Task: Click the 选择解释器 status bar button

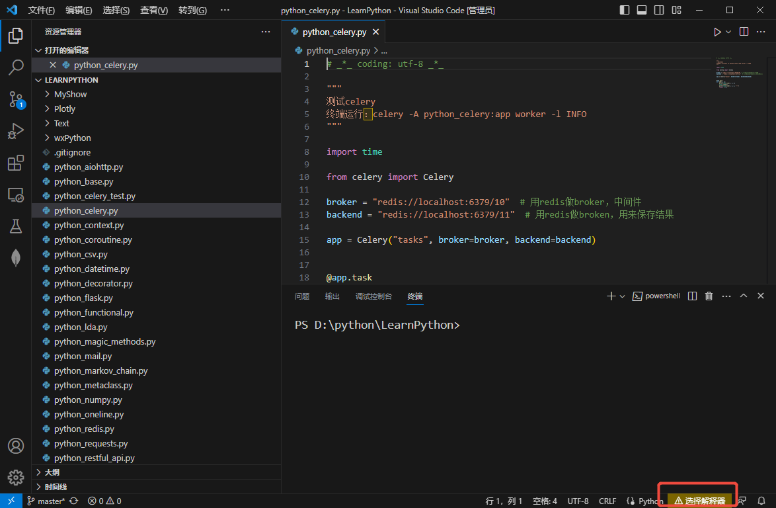Action: click(x=699, y=501)
